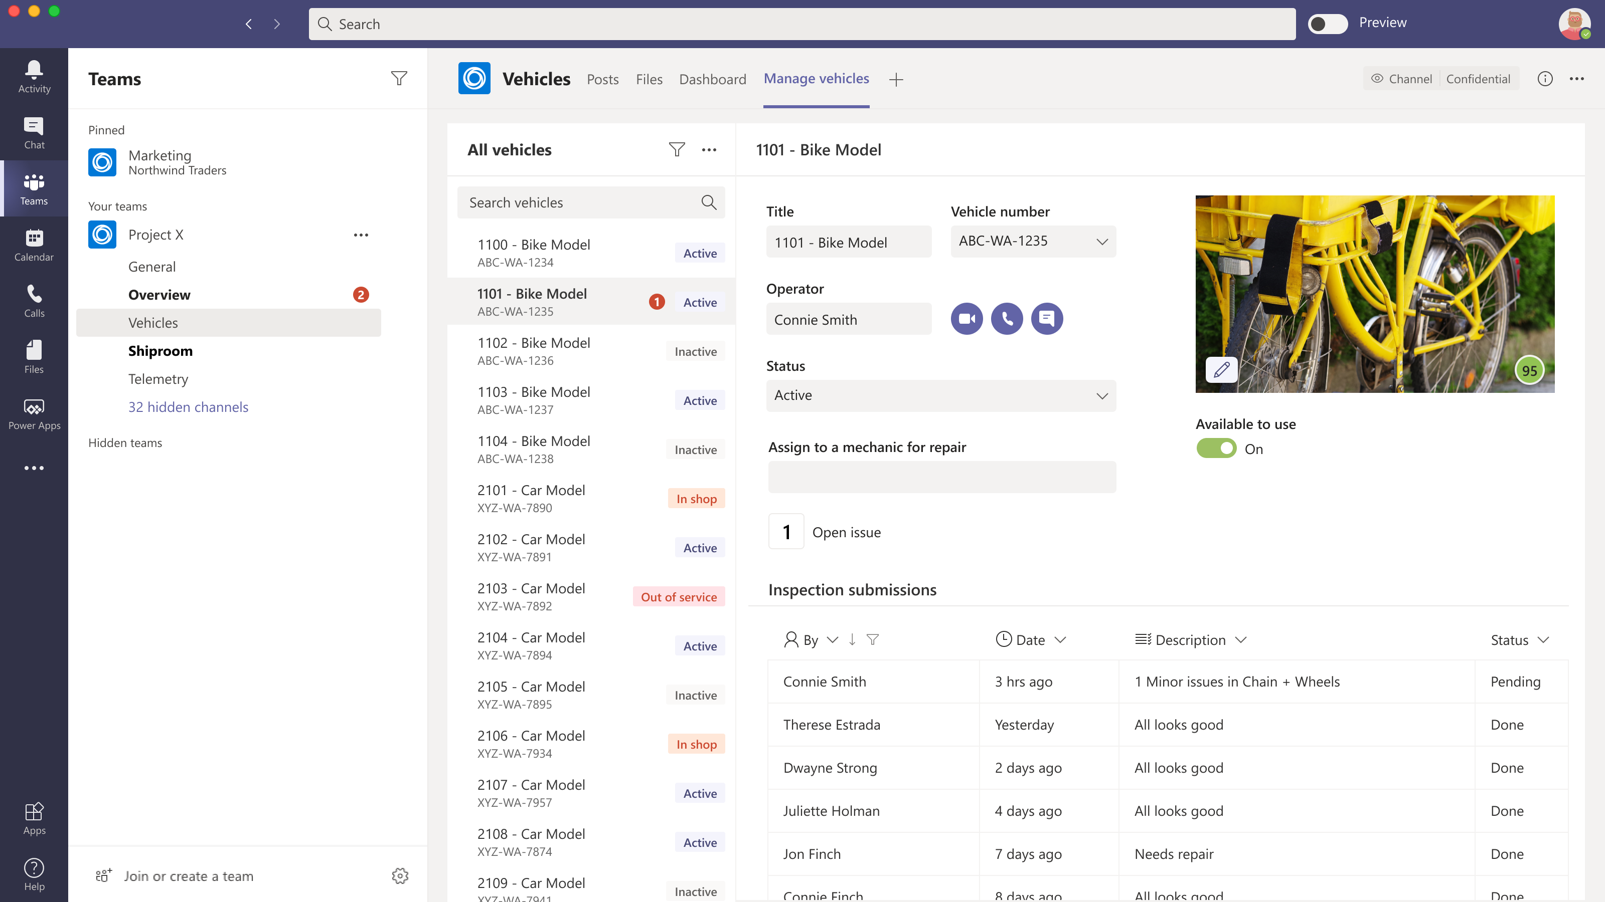Image resolution: width=1605 pixels, height=902 pixels.
Task: Click the Activity icon in left sidebar
Action: click(x=33, y=77)
